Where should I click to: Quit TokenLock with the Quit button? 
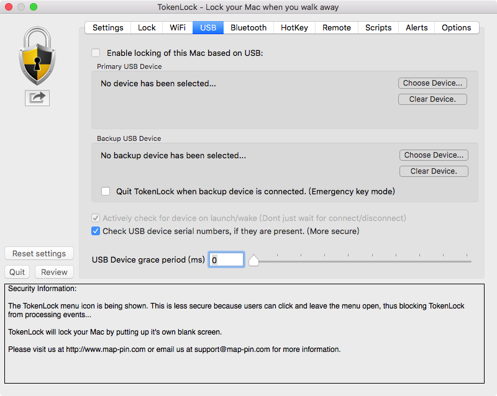(x=17, y=272)
